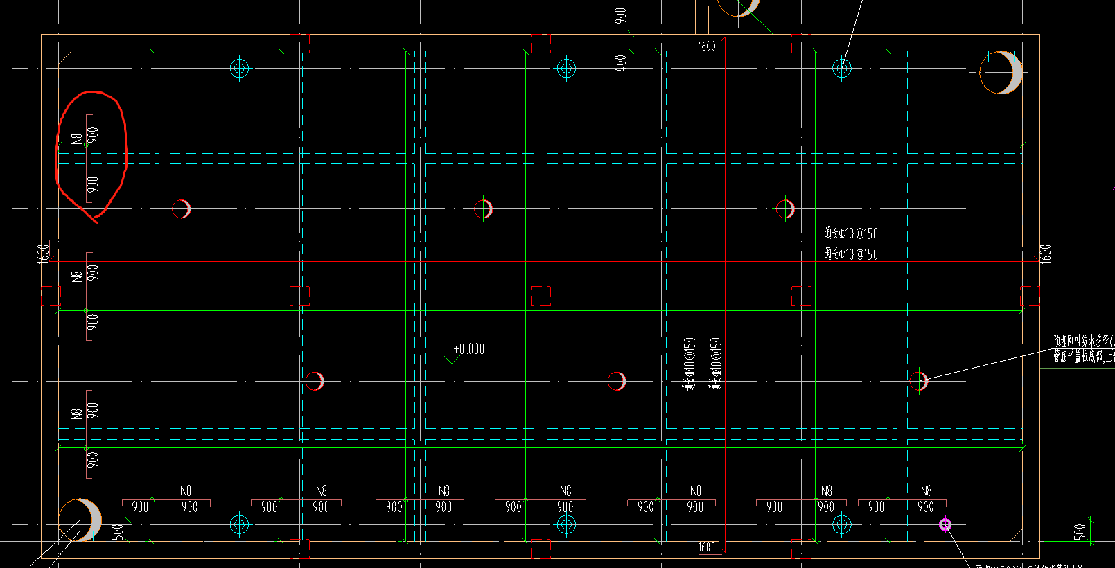Select the second N8 label on bottom row
Screen dimensions: 1115x568
click(321, 490)
